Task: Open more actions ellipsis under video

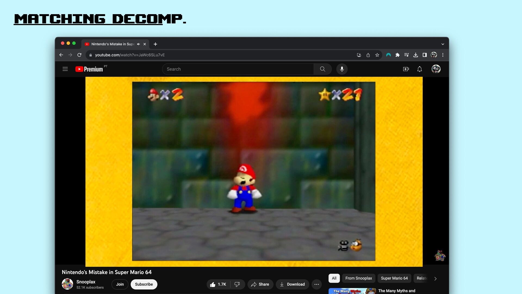Action: 316,284
